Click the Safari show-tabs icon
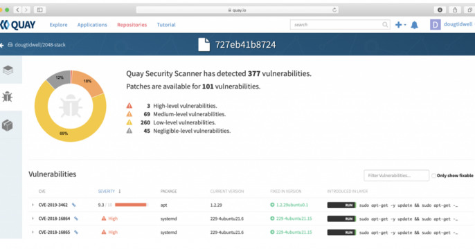The width and height of the screenshot is (475, 249). [470, 10]
